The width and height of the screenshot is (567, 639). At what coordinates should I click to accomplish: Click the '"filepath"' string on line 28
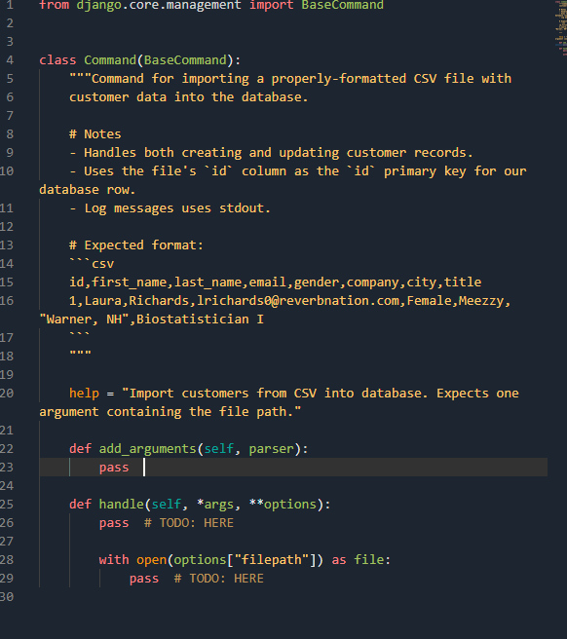(271, 560)
